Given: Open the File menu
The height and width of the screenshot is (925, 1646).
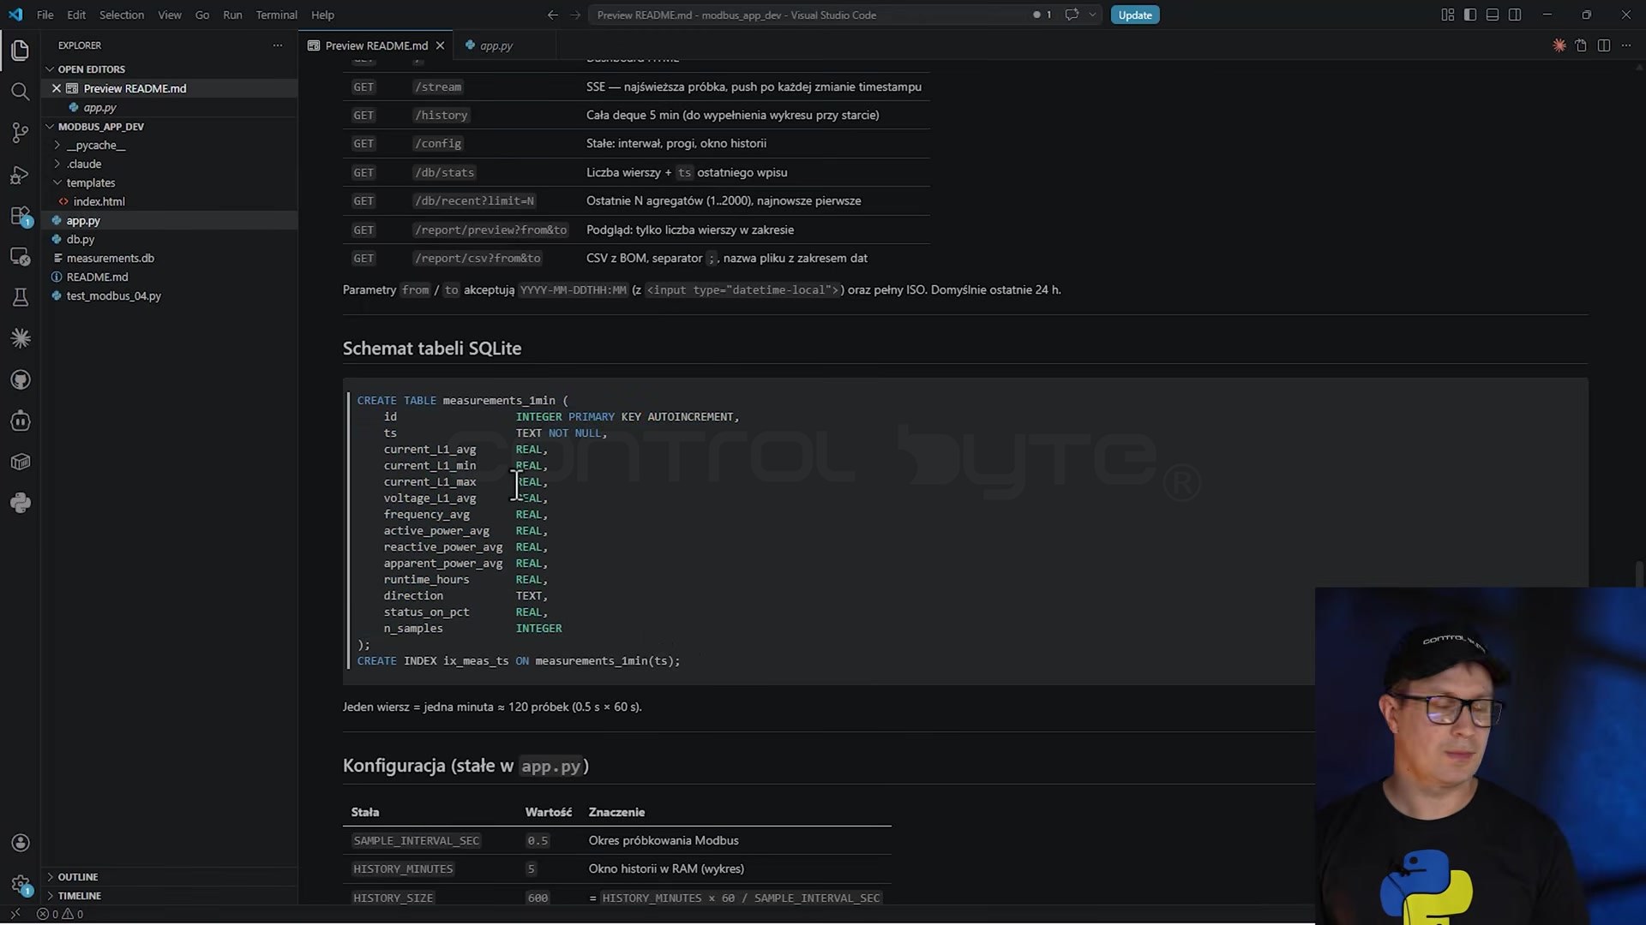Looking at the screenshot, I should [45, 15].
